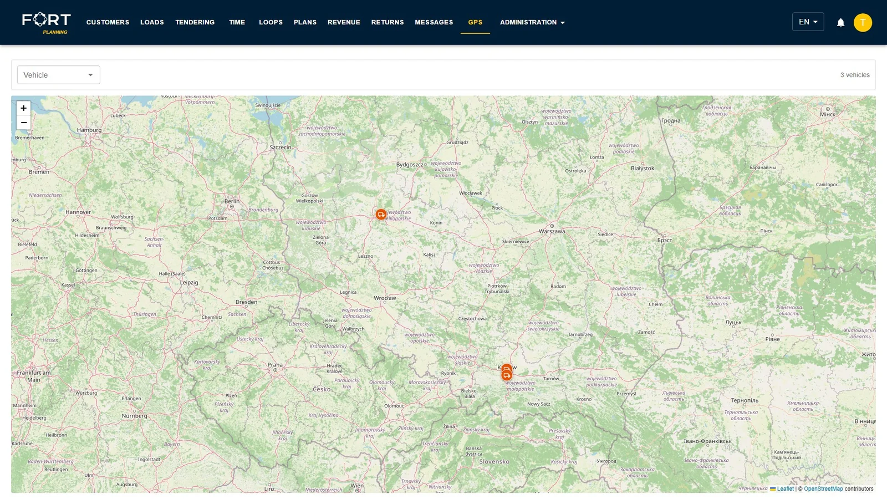Click the Hamburg label on the map

click(89, 130)
